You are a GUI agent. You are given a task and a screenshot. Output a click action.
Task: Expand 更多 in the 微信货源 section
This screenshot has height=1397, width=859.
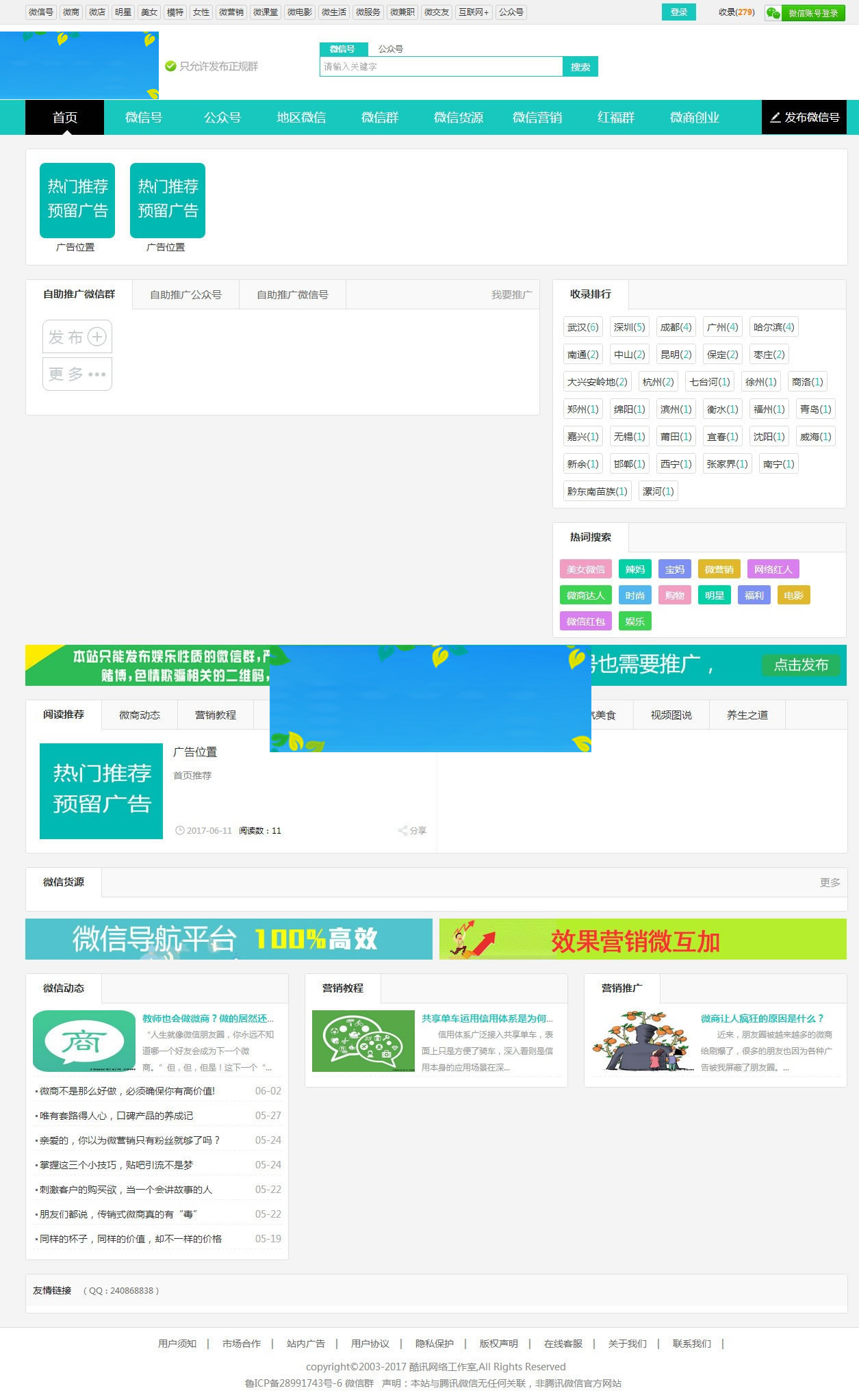click(x=830, y=883)
